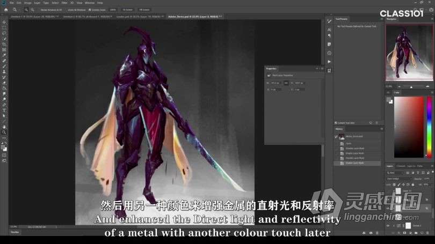Click the 100% zoom button
Screen dimensions: 435x244
click(113, 10)
